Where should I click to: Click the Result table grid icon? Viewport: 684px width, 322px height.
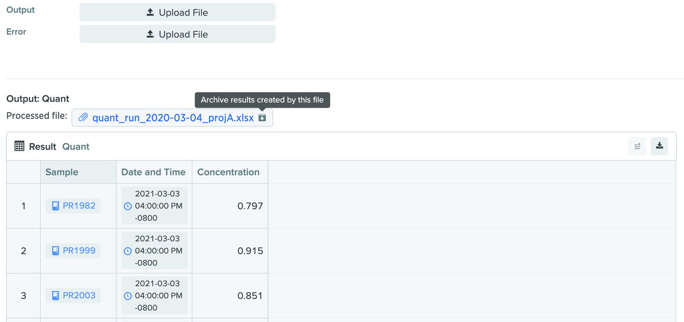[x=19, y=146]
